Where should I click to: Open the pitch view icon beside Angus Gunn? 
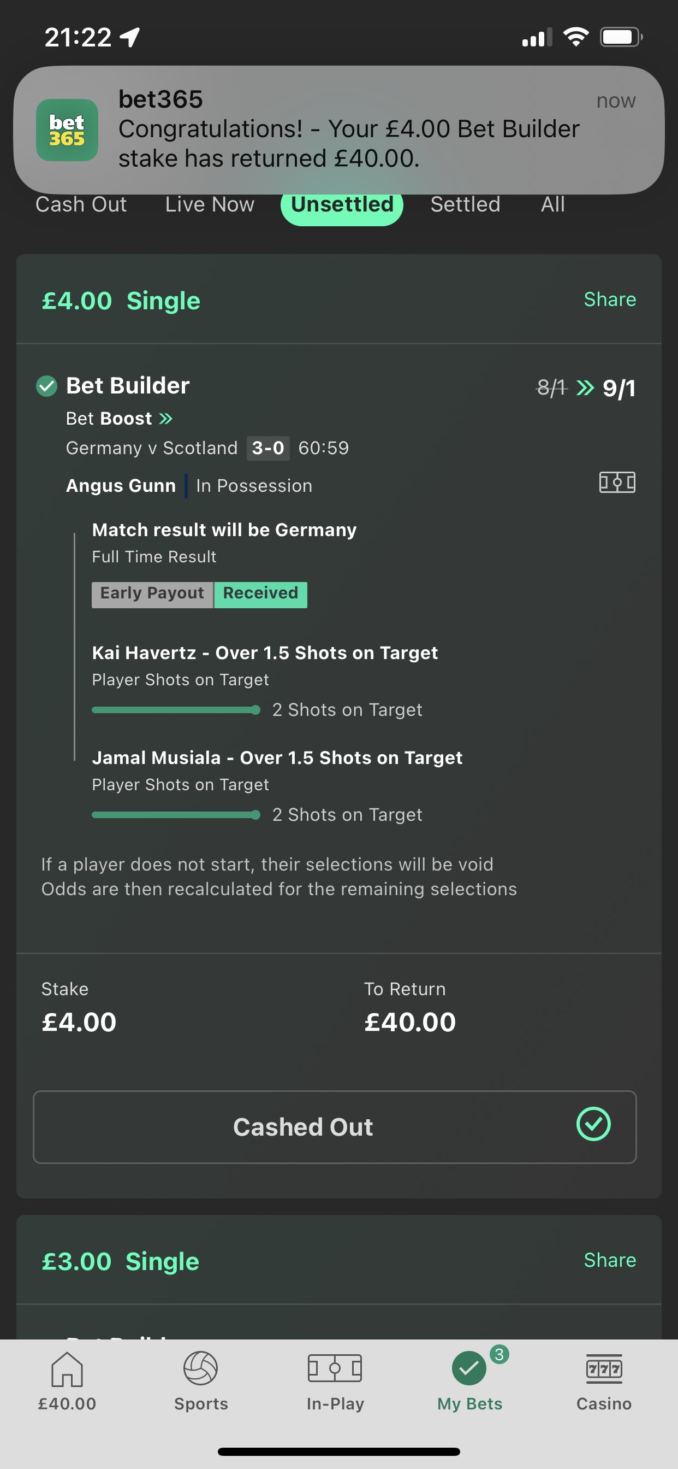point(617,483)
